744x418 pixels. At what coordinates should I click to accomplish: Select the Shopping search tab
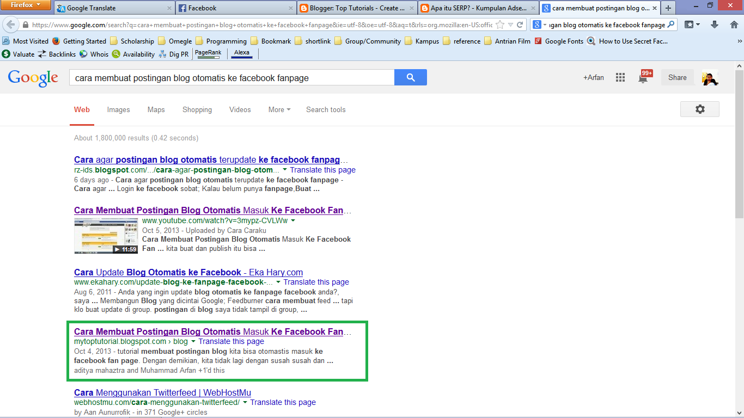click(197, 109)
